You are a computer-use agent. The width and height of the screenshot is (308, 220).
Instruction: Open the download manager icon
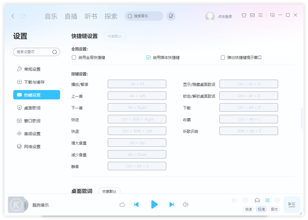click(234, 200)
